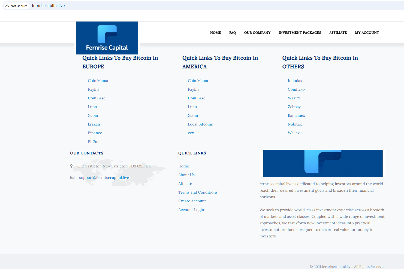Viewport: 404px width, 269px height.
Task: Click the map pin address icon
Action: click(x=71, y=166)
